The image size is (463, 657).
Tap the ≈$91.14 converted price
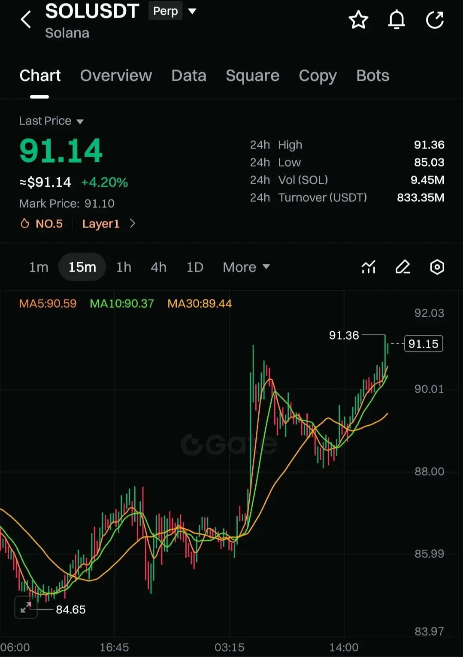click(x=45, y=182)
